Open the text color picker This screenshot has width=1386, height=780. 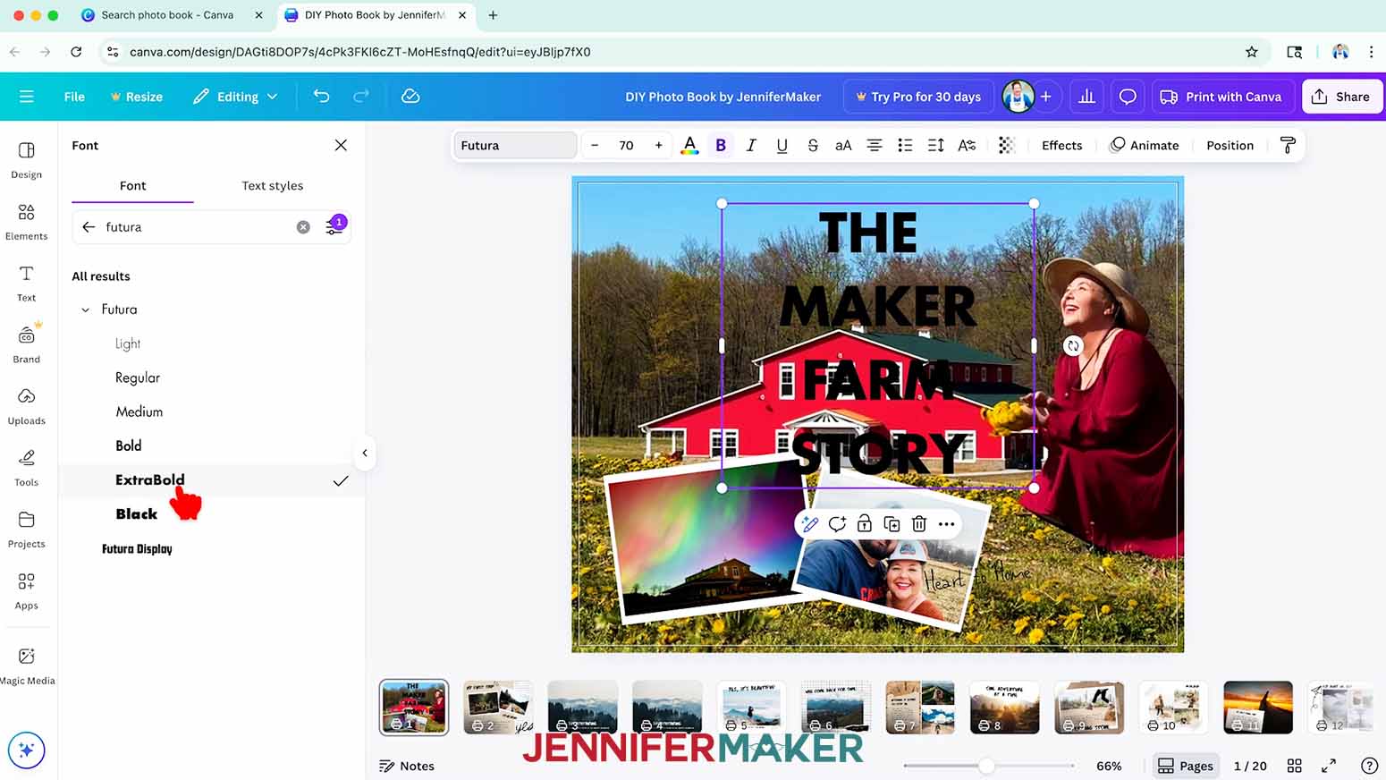tap(689, 146)
